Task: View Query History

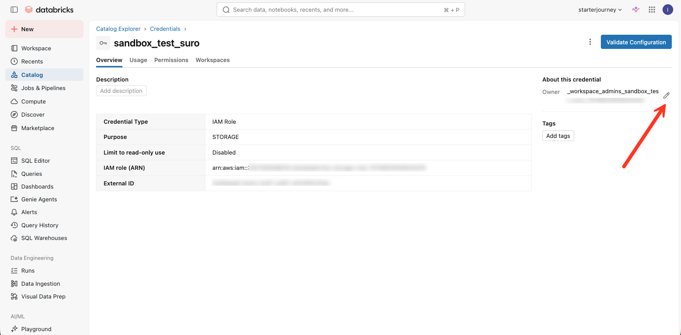Action: [44, 225]
